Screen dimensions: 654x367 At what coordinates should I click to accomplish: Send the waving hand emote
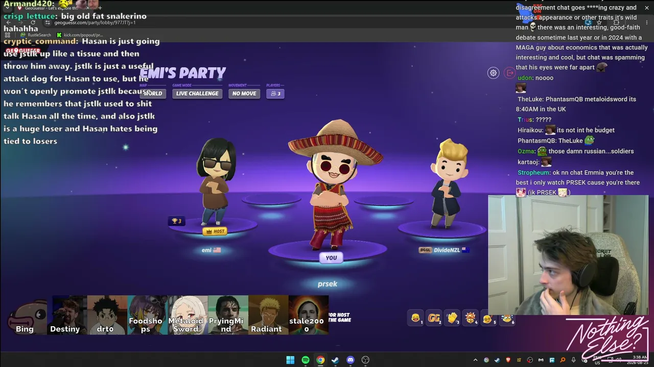(453, 318)
